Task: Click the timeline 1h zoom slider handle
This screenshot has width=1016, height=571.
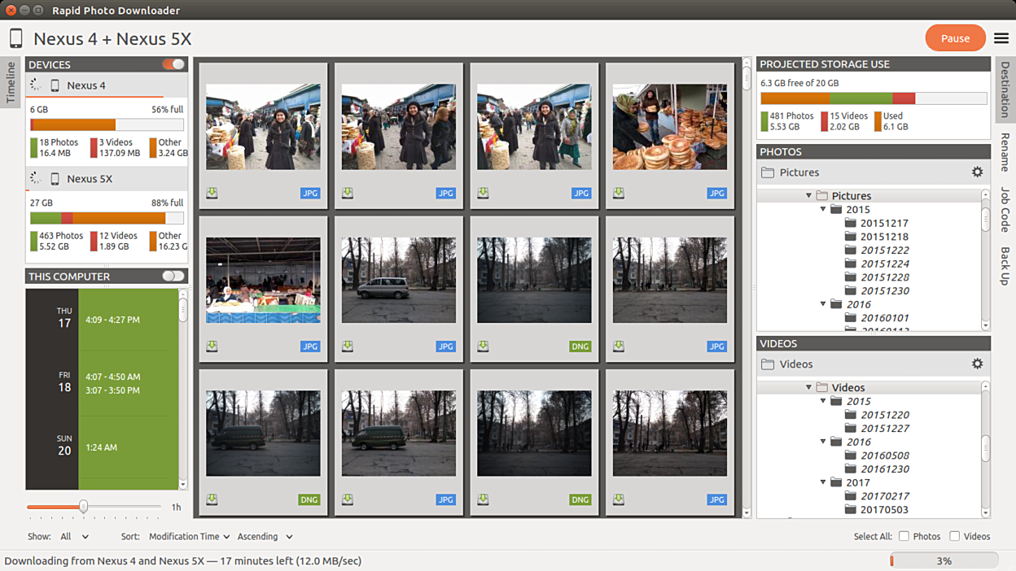Action: [83, 507]
